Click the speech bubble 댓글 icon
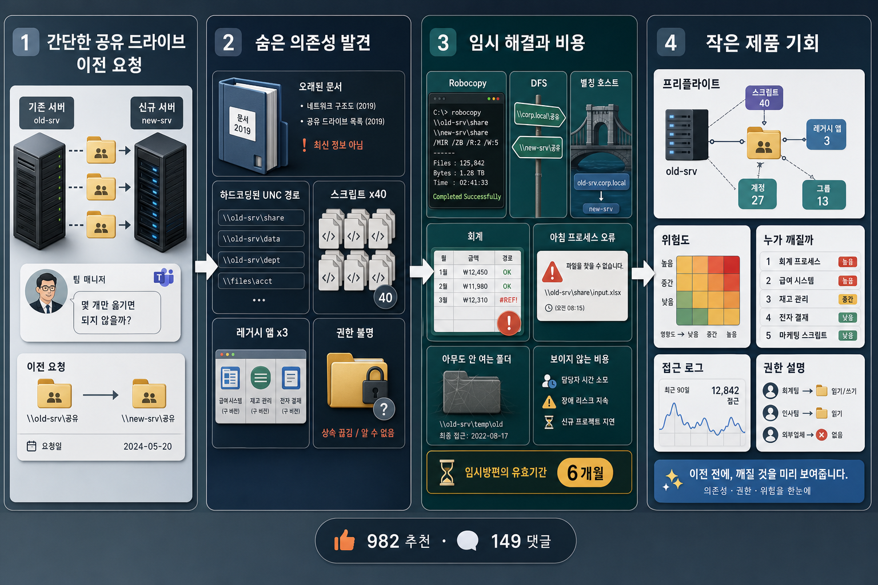Image resolution: width=878 pixels, height=585 pixels. 468,540
